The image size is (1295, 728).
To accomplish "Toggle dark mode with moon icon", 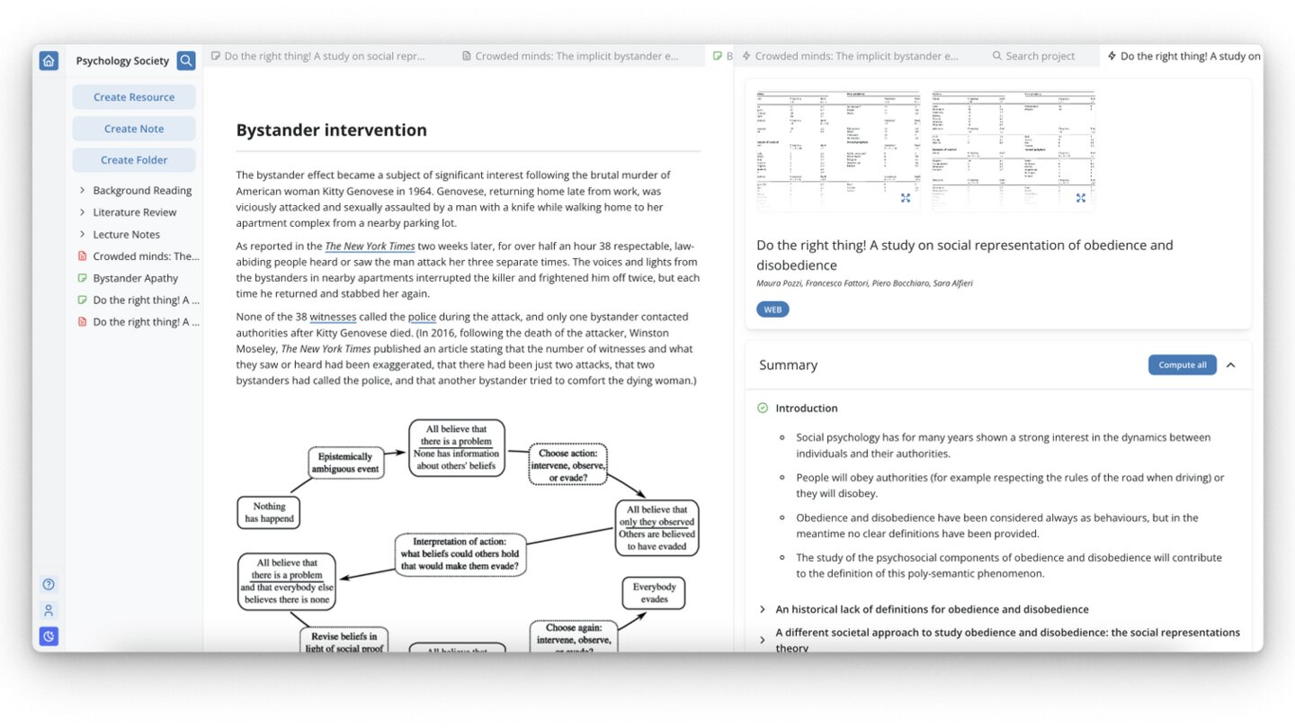I will tap(49, 636).
